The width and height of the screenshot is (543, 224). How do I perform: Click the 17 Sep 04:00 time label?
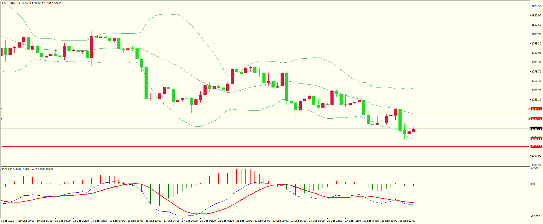click(x=171, y=221)
